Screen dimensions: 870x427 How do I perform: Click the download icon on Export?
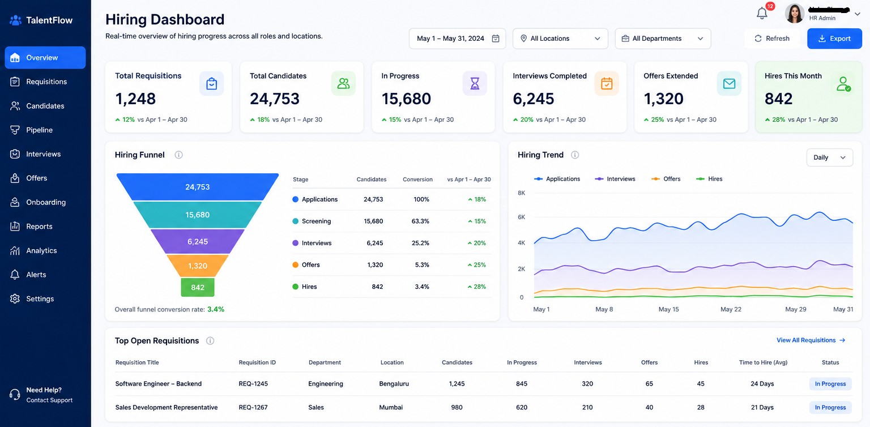click(x=821, y=39)
